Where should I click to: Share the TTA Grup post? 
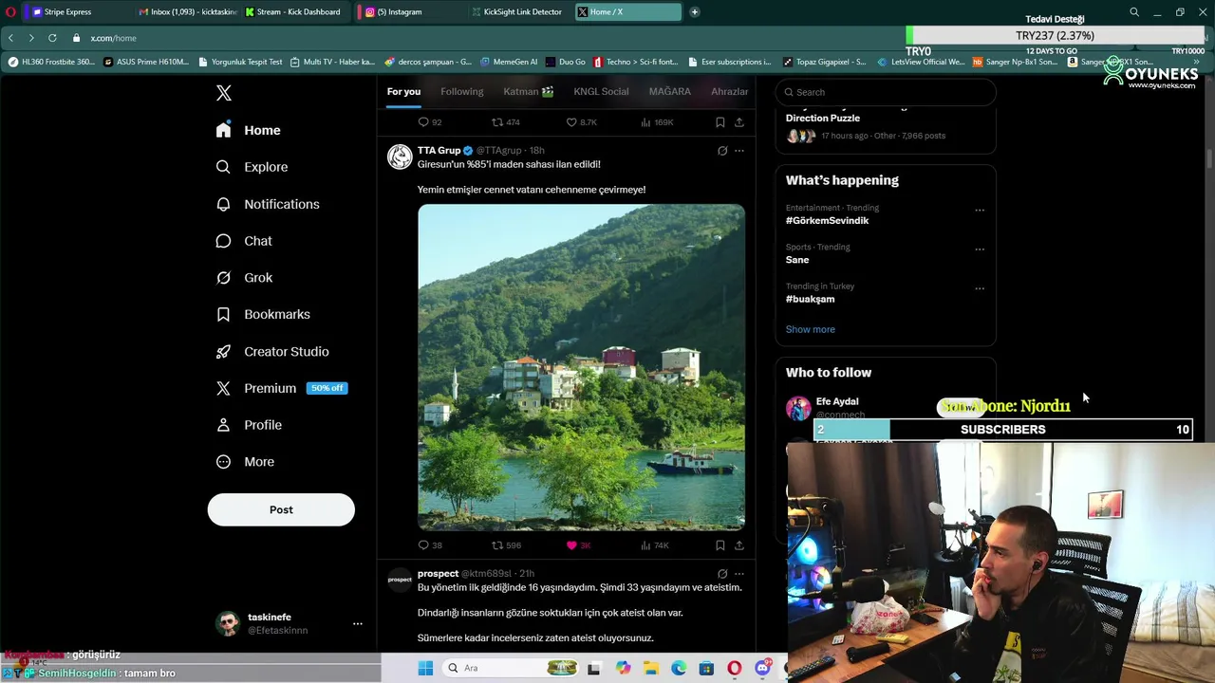click(738, 545)
